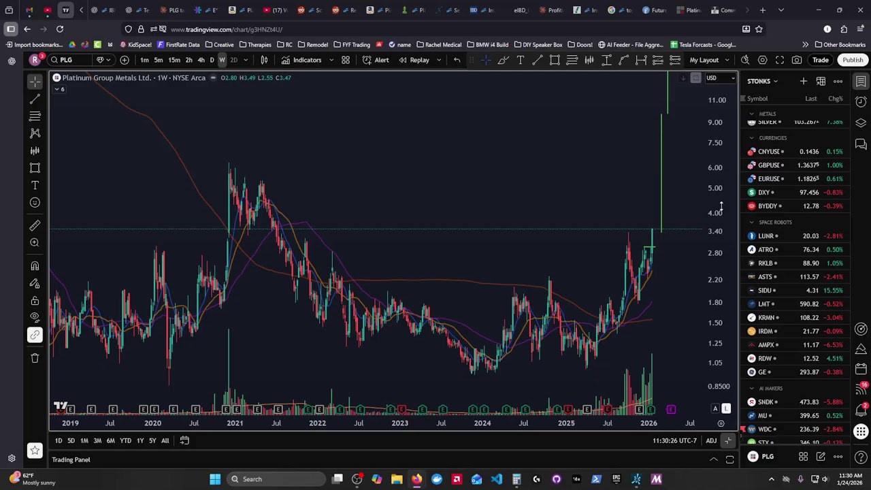
Task: Collapse the CURRENCIES watchlist section
Action: click(752, 138)
